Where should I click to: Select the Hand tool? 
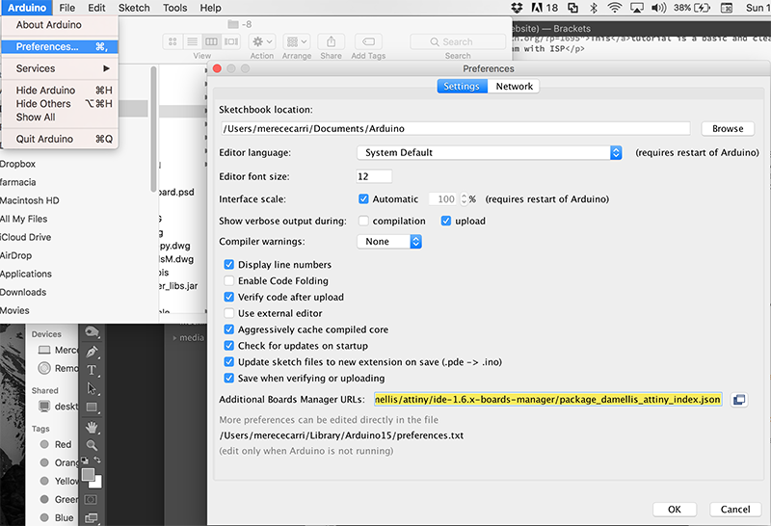coord(92,427)
